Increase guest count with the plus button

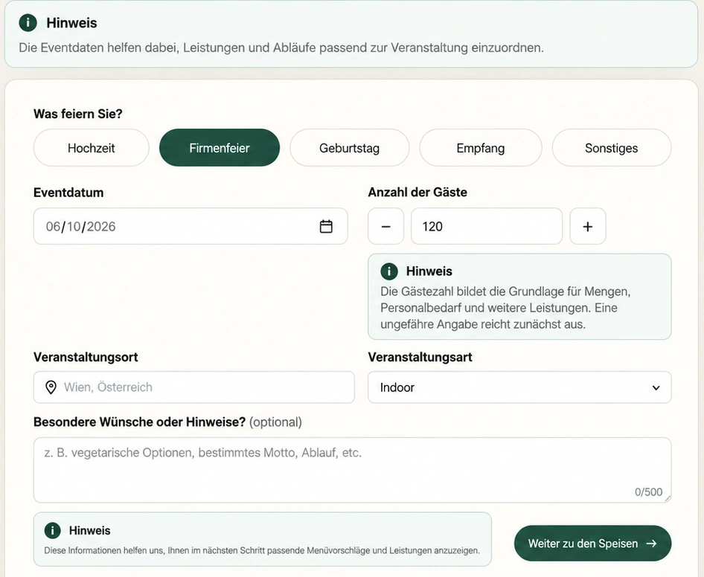(588, 226)
